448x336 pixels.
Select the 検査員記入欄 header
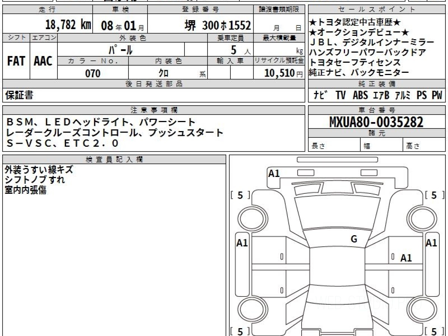point(114,159)
